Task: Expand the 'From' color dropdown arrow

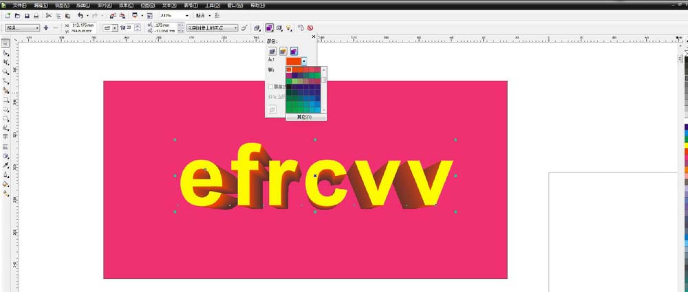Action: [x=304, y=62]
